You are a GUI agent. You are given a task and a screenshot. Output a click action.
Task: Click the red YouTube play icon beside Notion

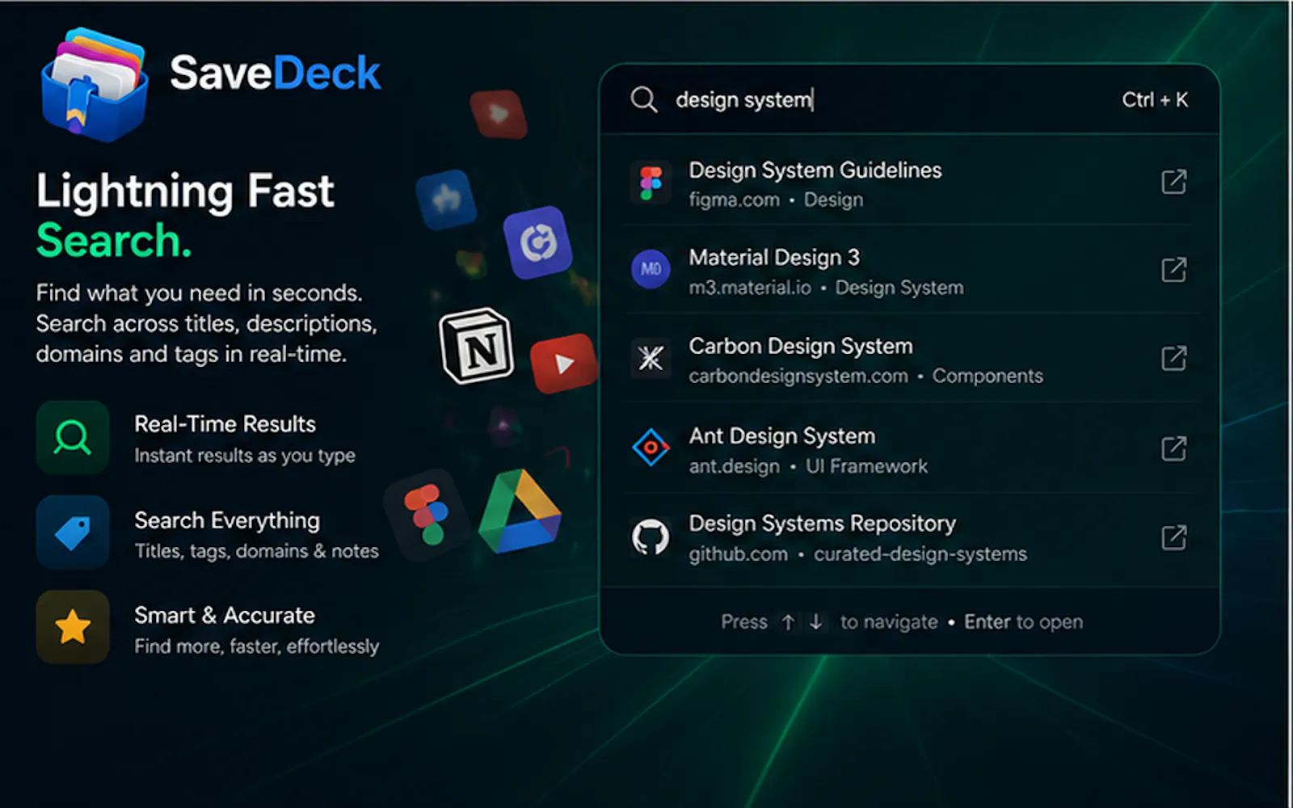[563, 363]
